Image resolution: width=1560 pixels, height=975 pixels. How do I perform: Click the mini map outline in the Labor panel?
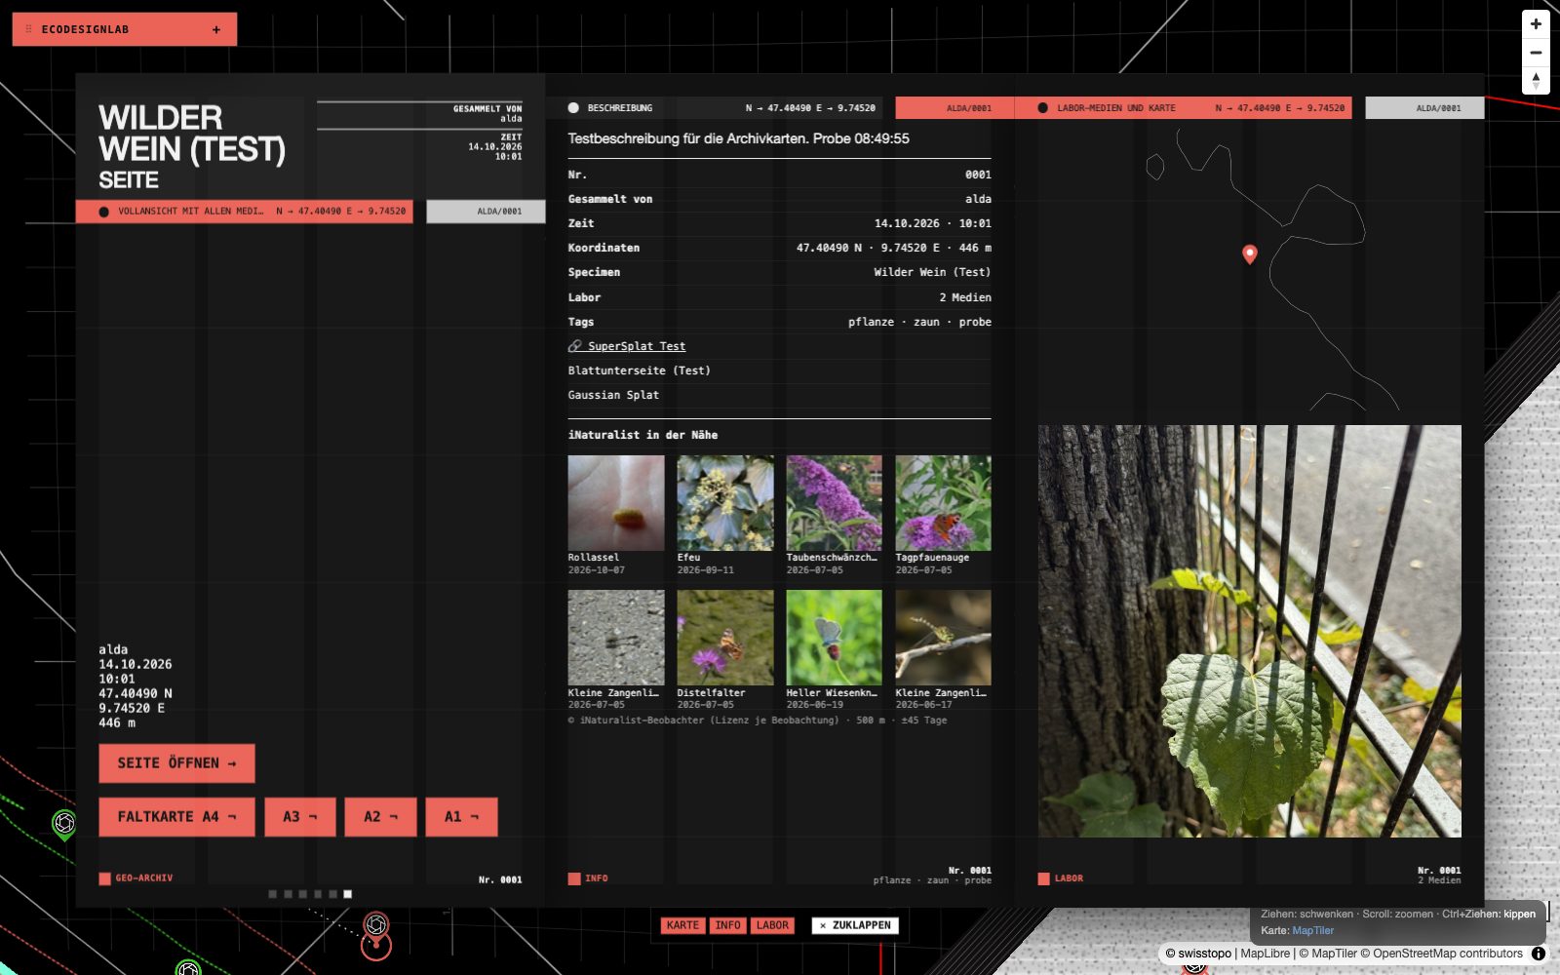[x=1250, y=268]
